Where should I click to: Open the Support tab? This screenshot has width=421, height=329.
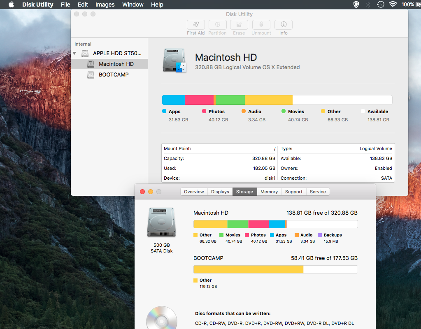[x=294, y=192]
